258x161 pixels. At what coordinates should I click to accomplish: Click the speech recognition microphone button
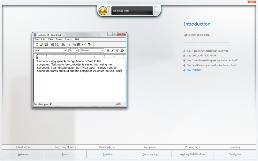pyautogui.click(x=103, y=11)
